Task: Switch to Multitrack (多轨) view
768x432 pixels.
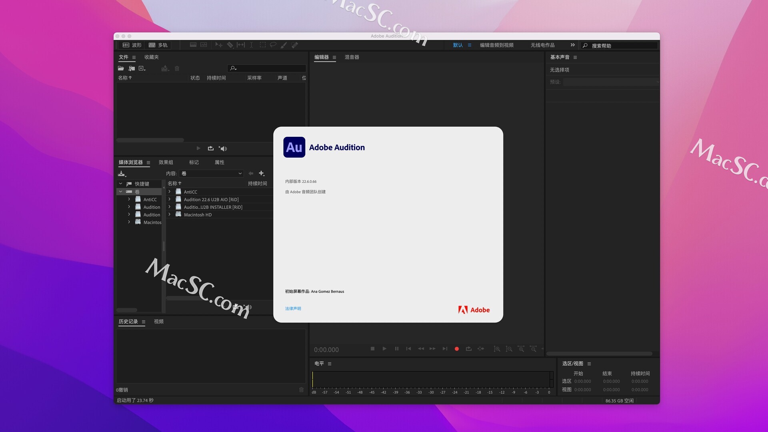Action: (x=158, y=45)
